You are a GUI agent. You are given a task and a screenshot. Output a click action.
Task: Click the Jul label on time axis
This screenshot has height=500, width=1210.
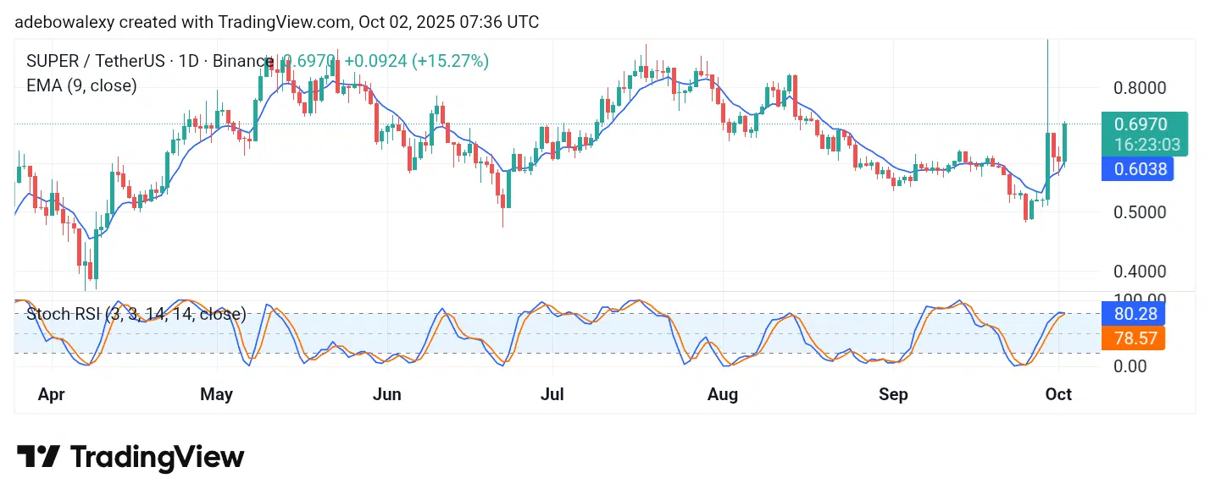point(552,394)
